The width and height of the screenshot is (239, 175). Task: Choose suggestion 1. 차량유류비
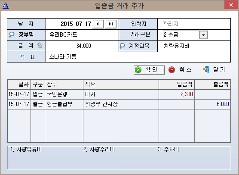coord(26,150)
